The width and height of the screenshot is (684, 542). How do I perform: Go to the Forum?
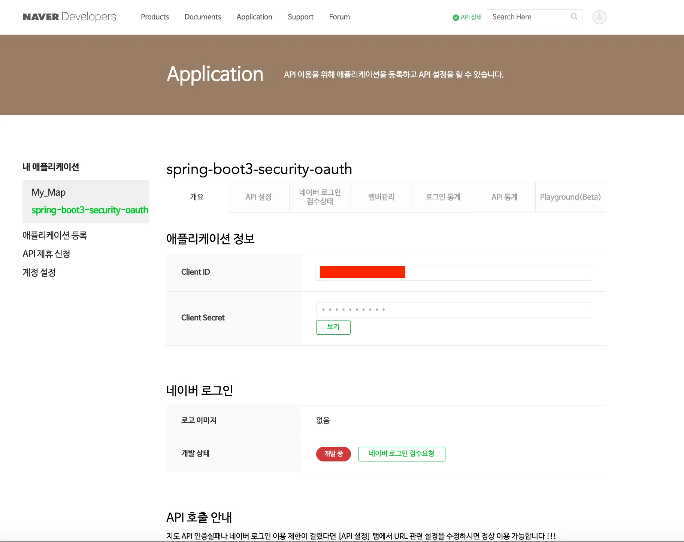pyautogui.click(x=339, y=17)
